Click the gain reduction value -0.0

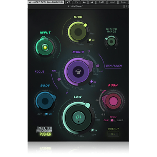click(x=103, y=114)
